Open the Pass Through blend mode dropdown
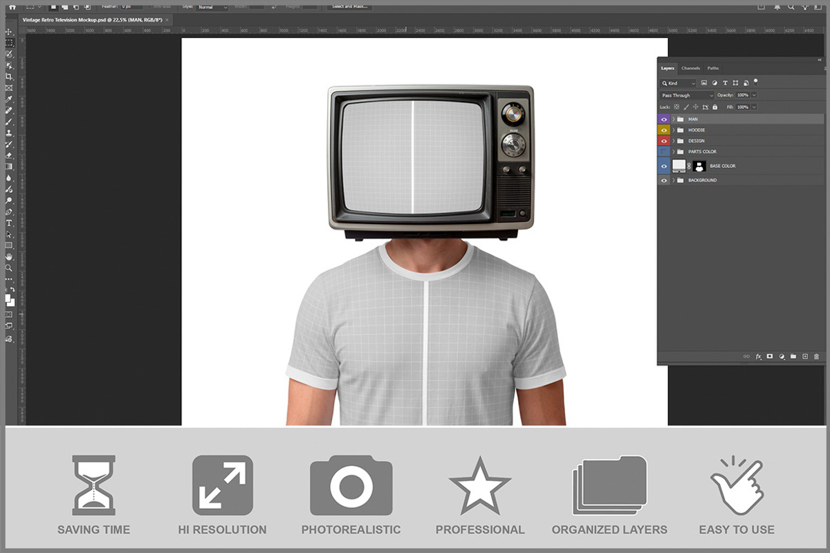Screen dimensions: 830x553 (x=686, y=95)
